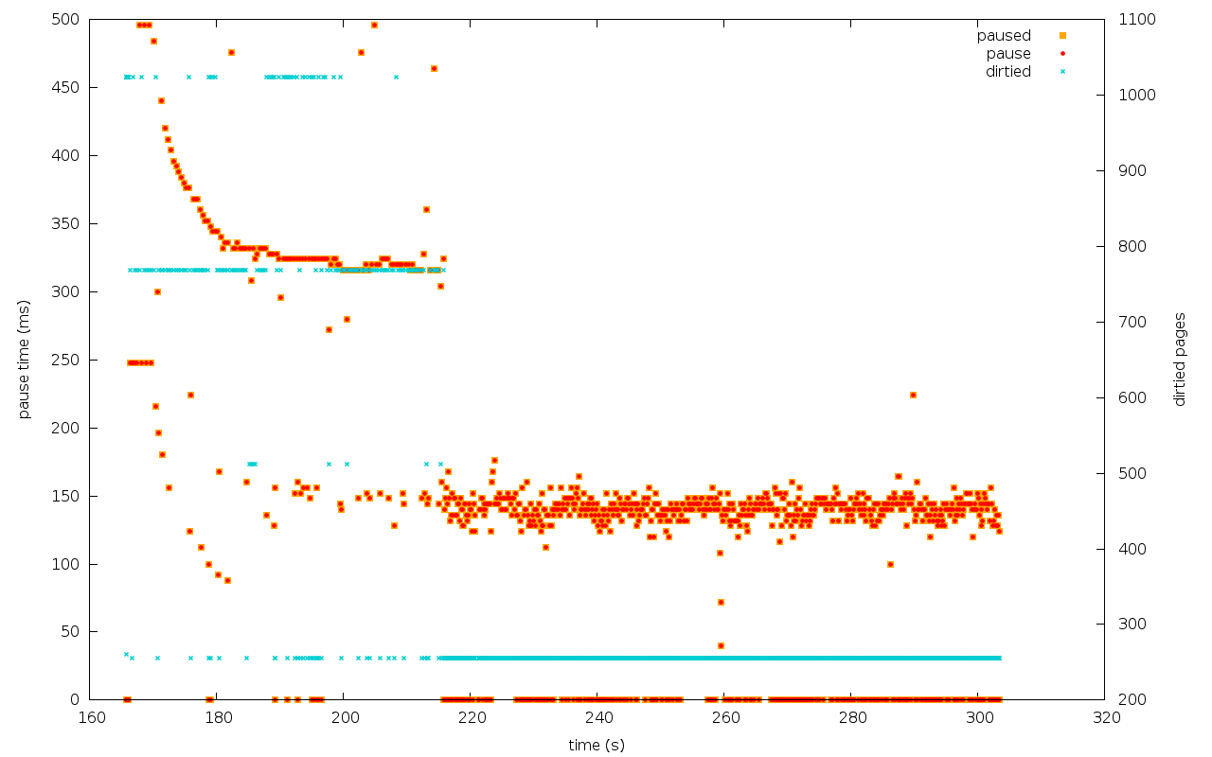Click x-axis tick label 160
The image size is (1212, 757).
[91, 717]
